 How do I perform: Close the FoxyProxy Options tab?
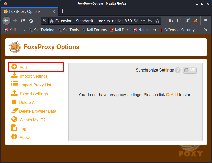54,11
